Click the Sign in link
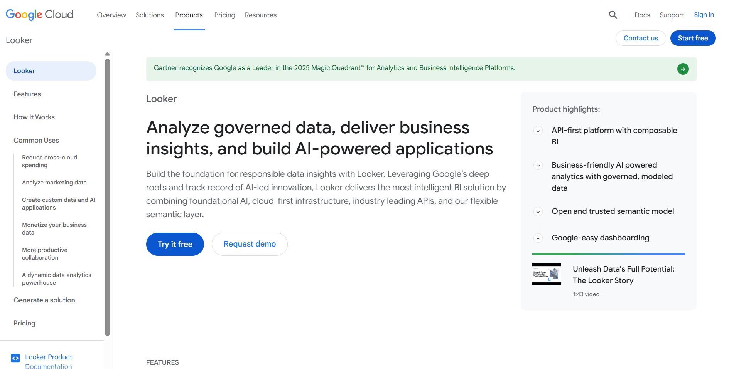The width and height of the screenshot is (729, 369). click(x=704, y=15)
